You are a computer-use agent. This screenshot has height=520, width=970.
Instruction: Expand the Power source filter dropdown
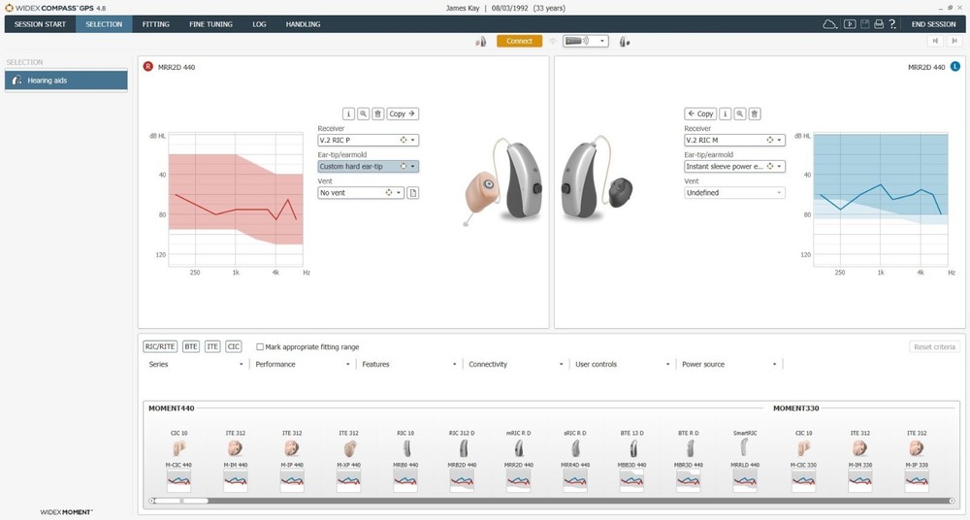(x=728, y=365)
